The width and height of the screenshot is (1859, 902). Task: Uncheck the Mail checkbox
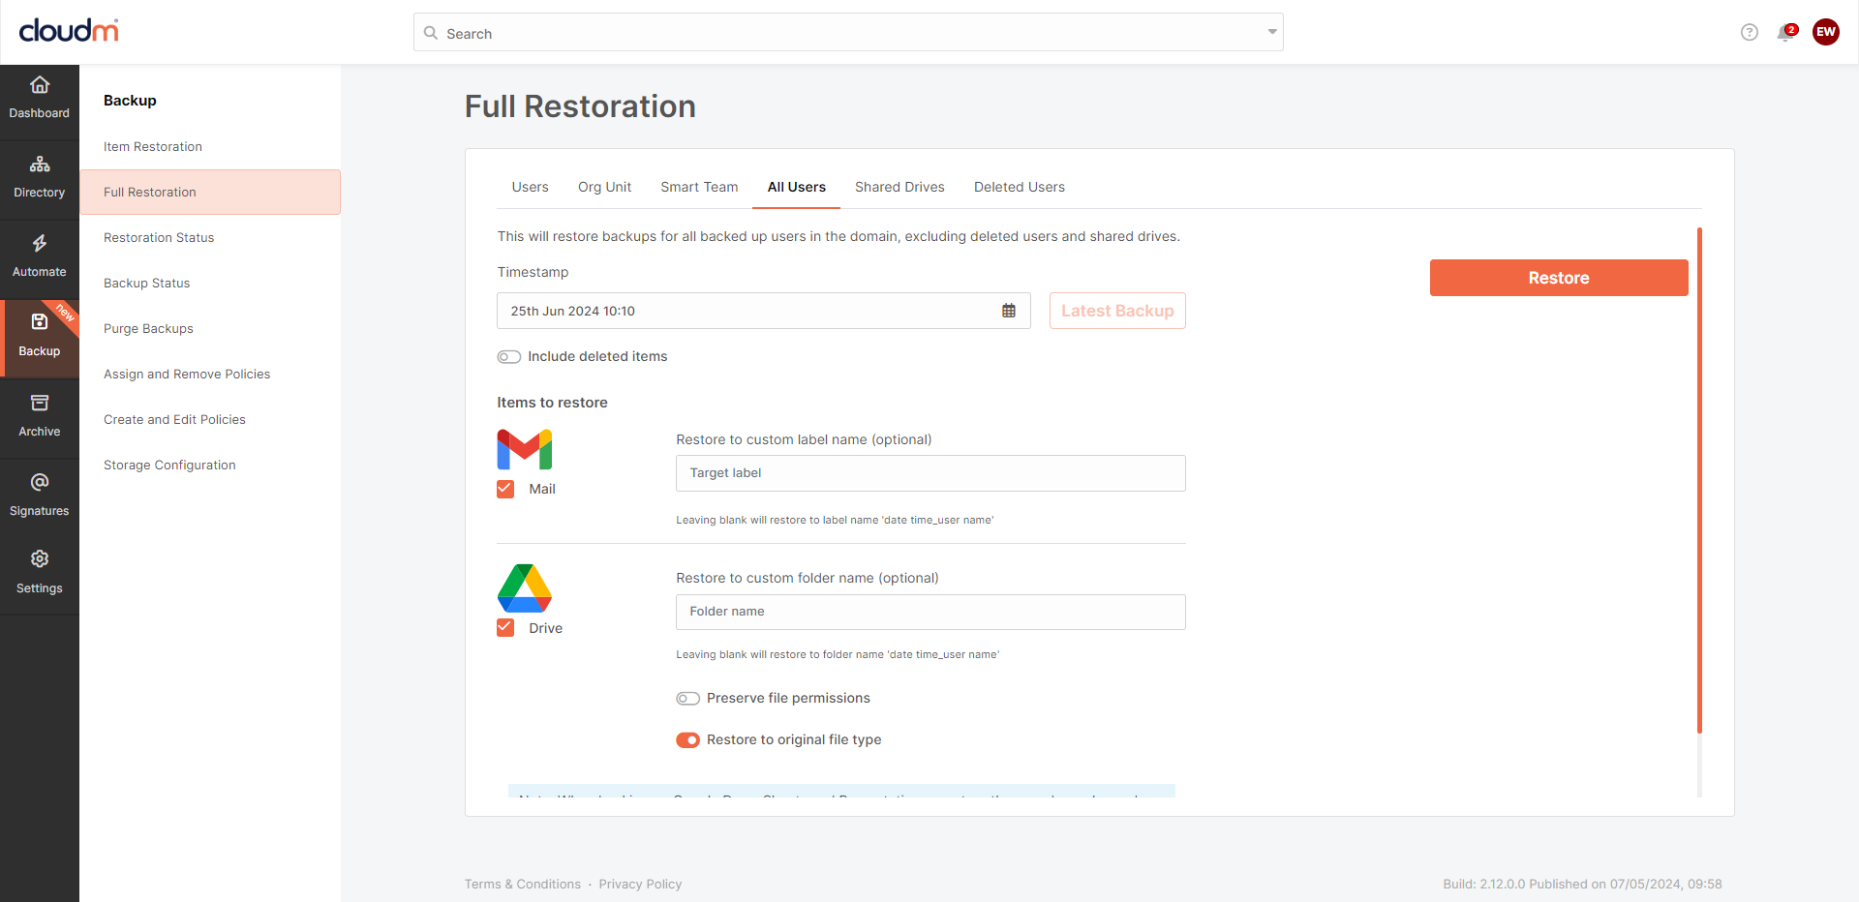505,490
